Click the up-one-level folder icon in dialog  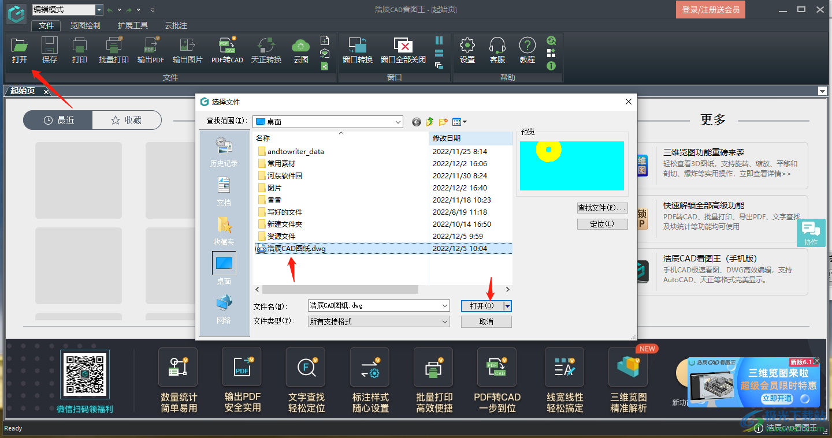[x=430, y=122]
